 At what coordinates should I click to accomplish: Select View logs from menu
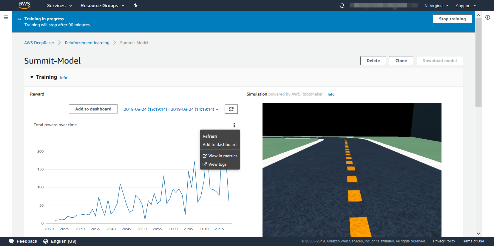click(215, 164)
